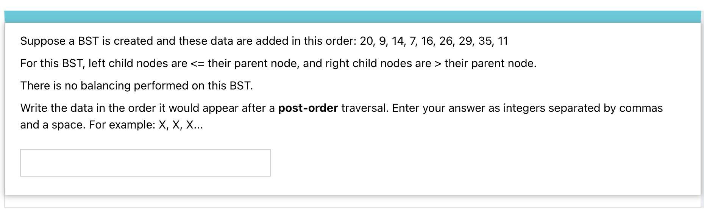The width and height of the screenshot is (704, 221).
Task: Click the symbol <= in the rules text
Action: point(198,63)
